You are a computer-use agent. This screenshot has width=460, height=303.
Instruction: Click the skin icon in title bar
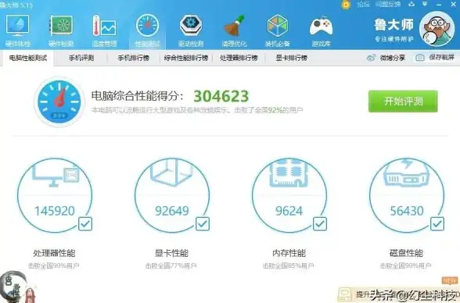(x=411, y=4)
